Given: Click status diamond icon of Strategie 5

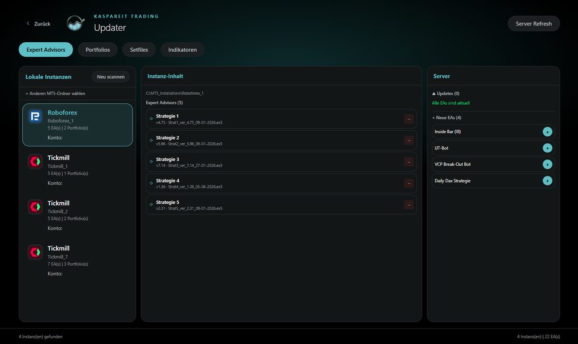Looking at the screenshot, I should click(x=151, y=204).
